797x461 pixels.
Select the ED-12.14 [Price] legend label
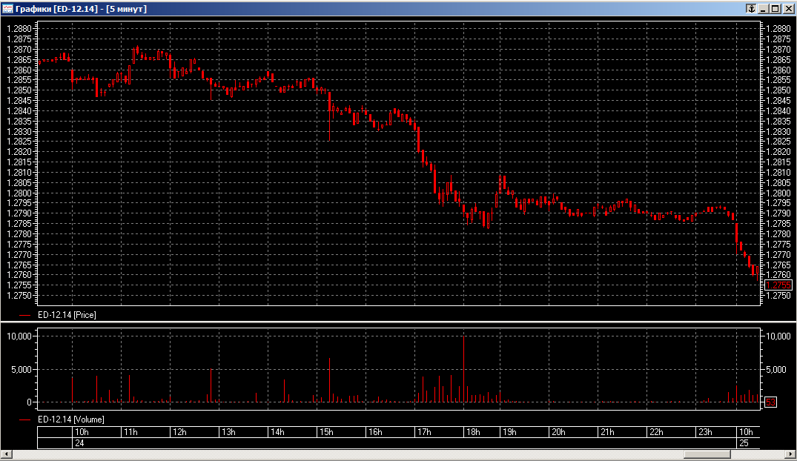pos(67,315)
